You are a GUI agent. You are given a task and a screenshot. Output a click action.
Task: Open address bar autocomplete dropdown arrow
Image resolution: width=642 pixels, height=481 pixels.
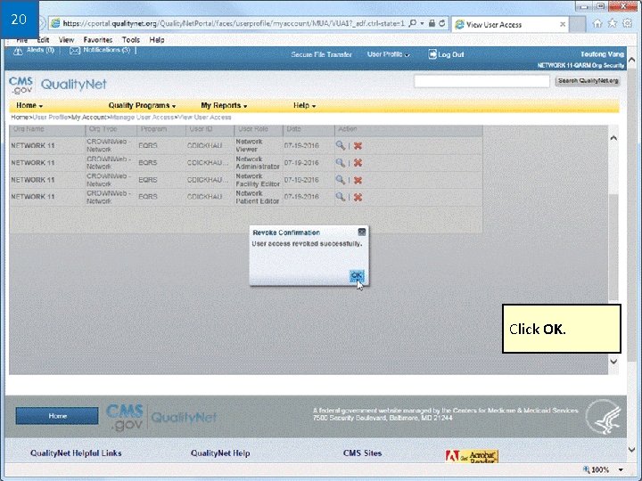coord(422,24)
